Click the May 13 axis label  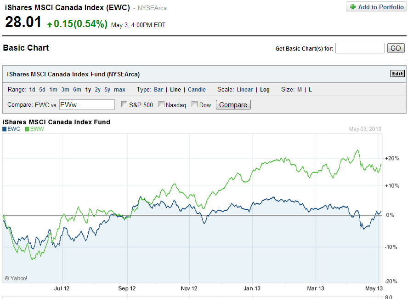[374, 288]
